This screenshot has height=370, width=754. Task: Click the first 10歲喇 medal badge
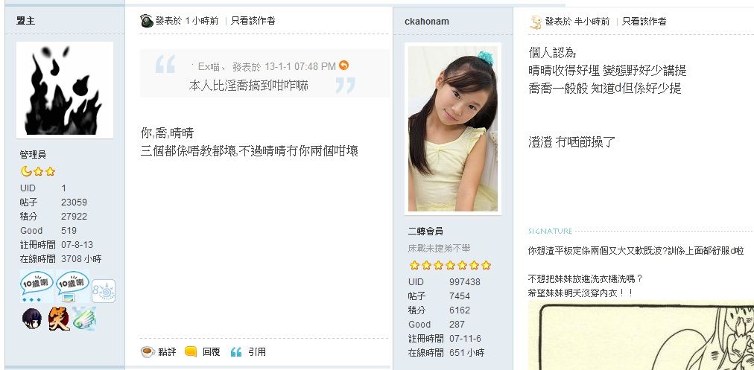click(x=37, y=287)
